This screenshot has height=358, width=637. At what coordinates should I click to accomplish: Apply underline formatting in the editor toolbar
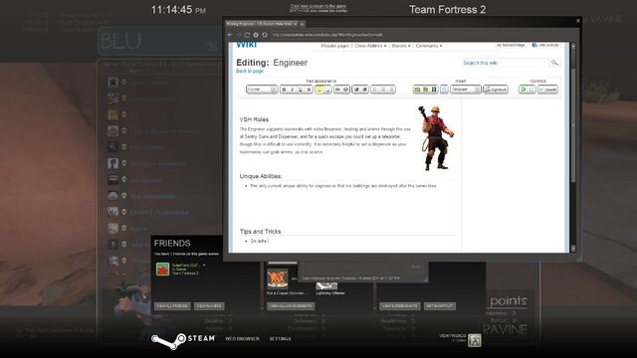(x=301, y=89)
